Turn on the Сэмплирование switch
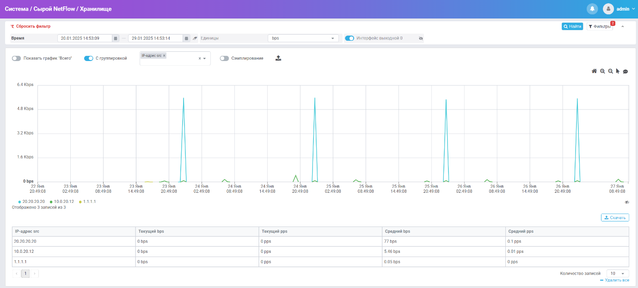Viewport: 638px width, 288px height. (x=224, y=58)
